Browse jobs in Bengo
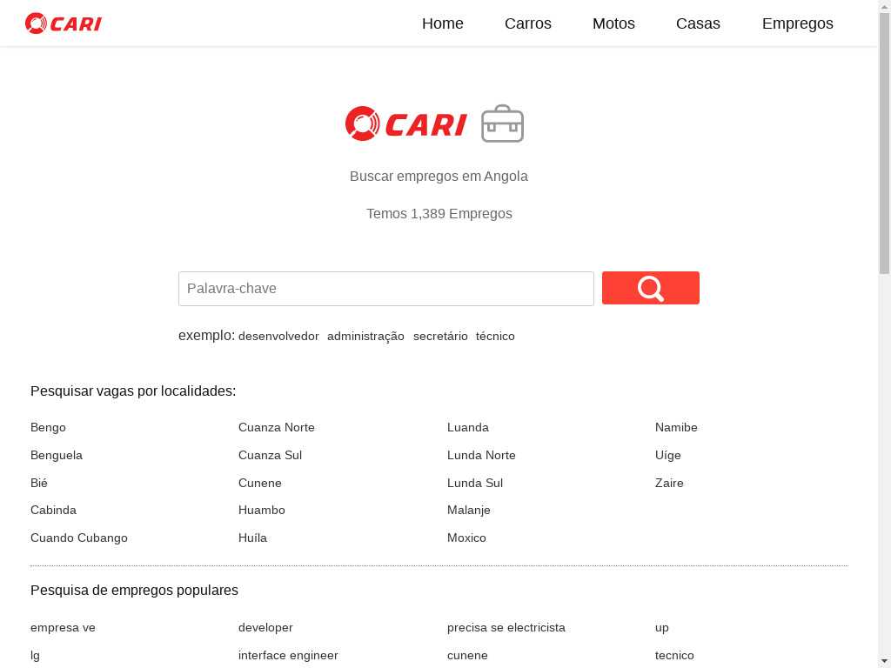The height and width of the screenshot is (668, 891). [x=48, y=428]
